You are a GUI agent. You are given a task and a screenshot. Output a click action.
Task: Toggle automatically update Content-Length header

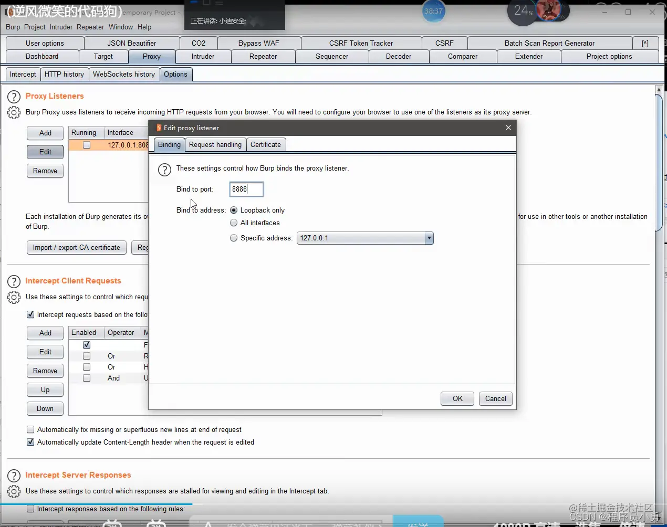[30, 442]
